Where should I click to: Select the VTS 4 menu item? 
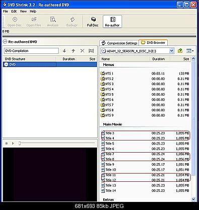(x=145, y=89)
